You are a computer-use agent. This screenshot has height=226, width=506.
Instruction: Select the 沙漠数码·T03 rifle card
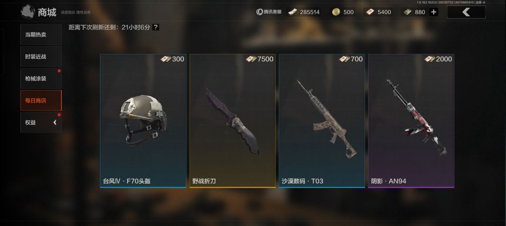(322, 121)
